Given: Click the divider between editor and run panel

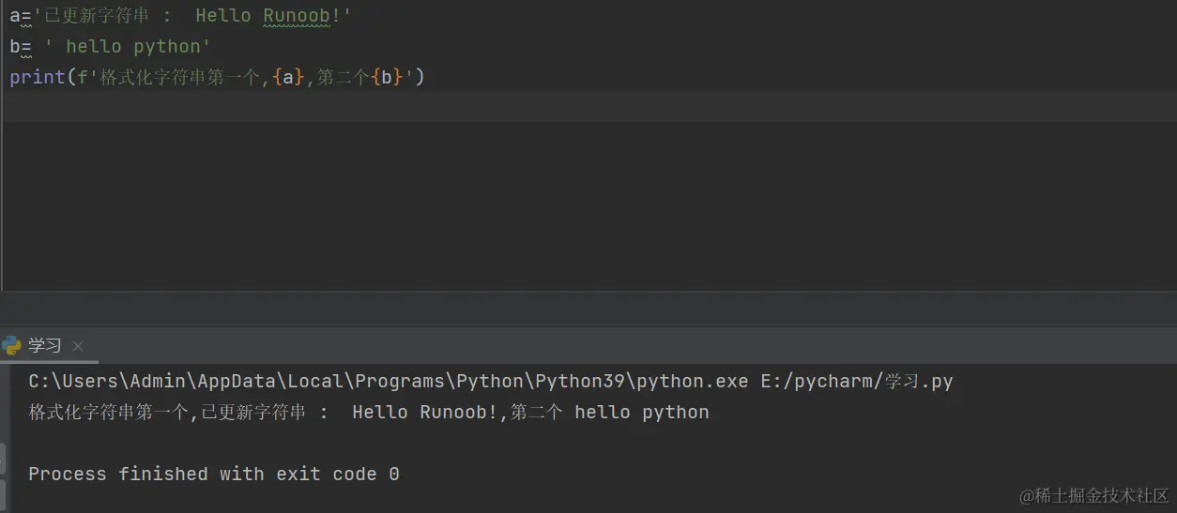Looking at the screenshot, I should click(x=588, y=309).
